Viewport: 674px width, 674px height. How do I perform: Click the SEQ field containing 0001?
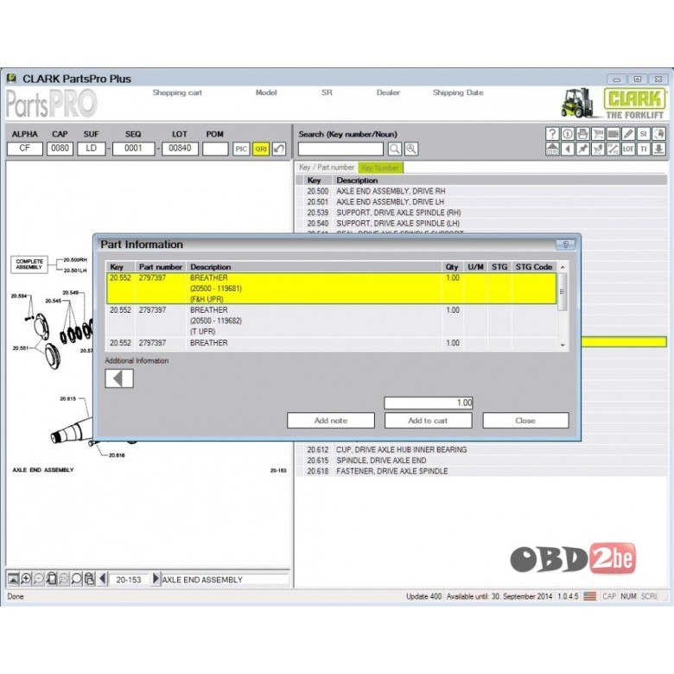pyautogui.click(x=133, y=149)
